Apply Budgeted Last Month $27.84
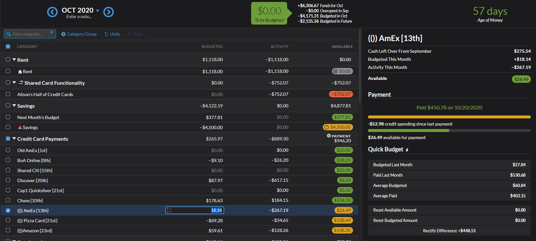This screenshot has height=241, width=536. [x=449, y=165]
